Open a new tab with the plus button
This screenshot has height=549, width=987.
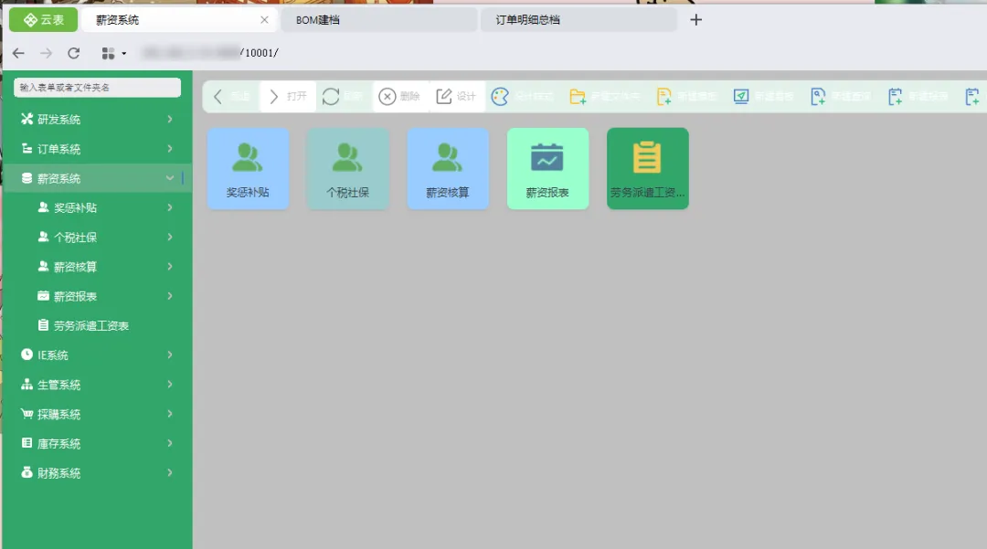pos(695,19)
